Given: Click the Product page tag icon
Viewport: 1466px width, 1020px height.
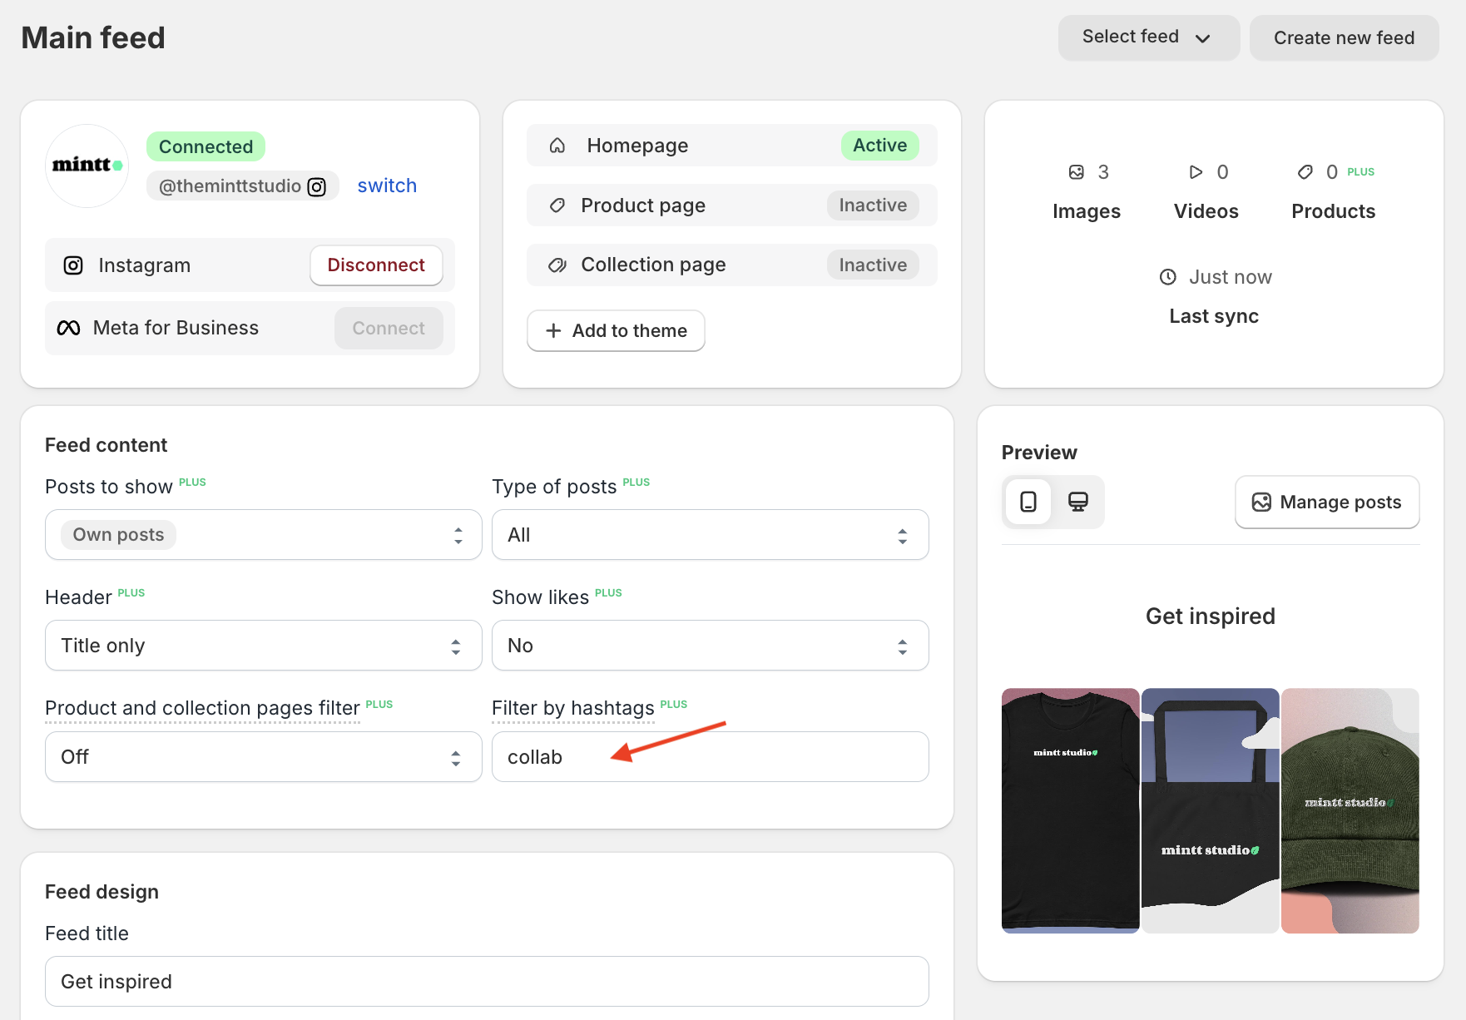Looking at the screenshot, I should click(557, 205).
